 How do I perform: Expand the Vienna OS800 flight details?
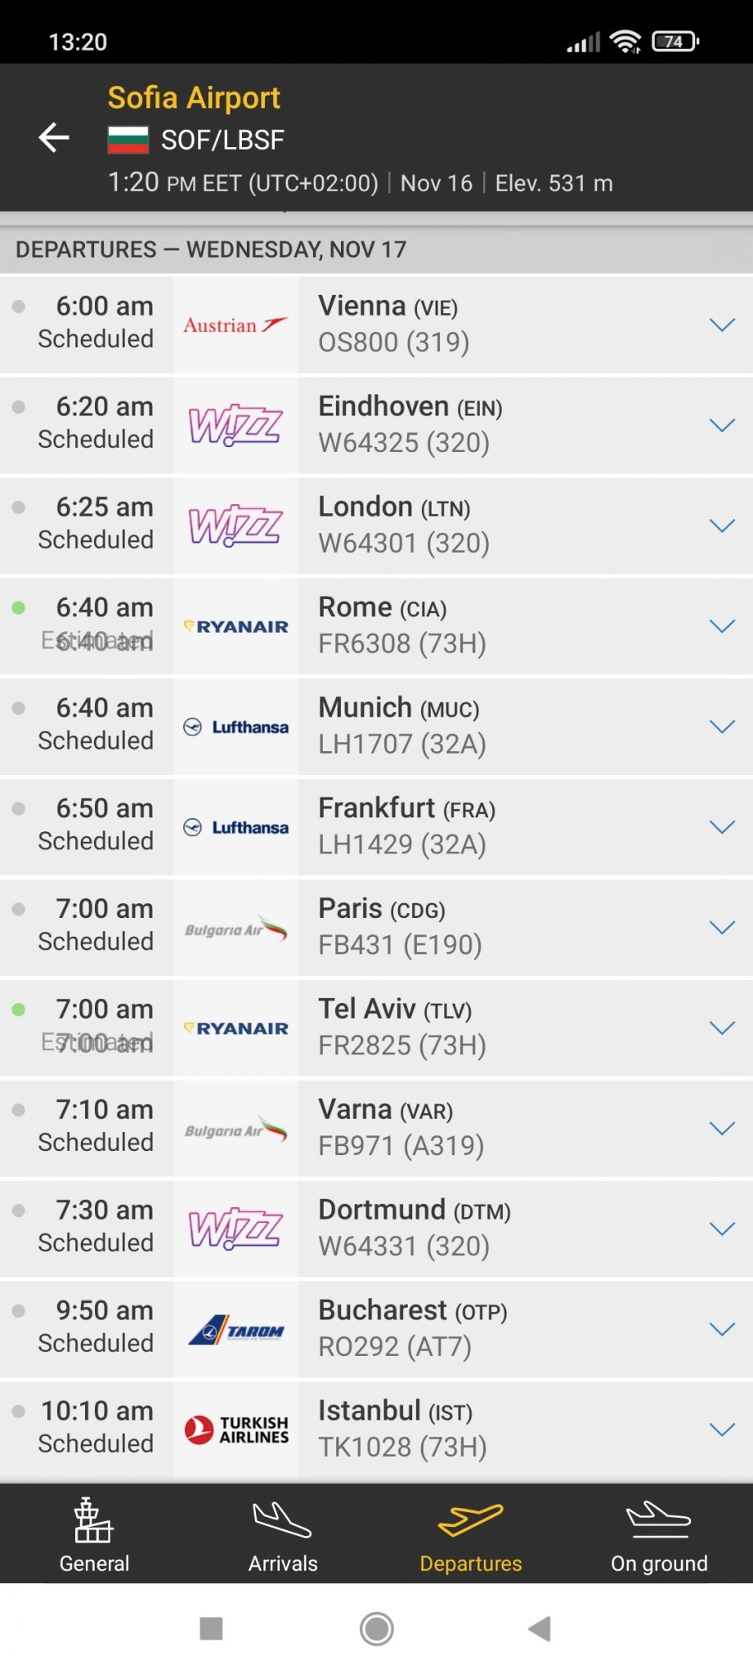[722, 325]
